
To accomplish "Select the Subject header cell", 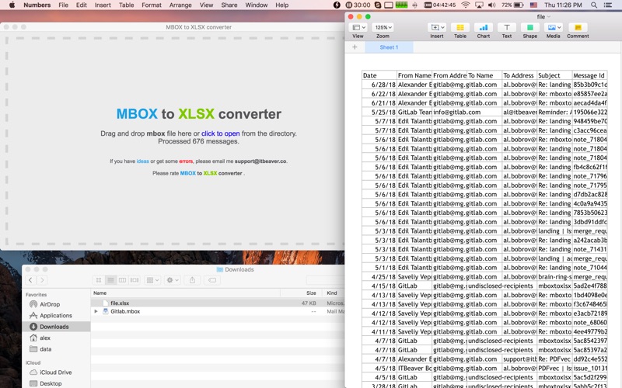I will click(554, 75).
